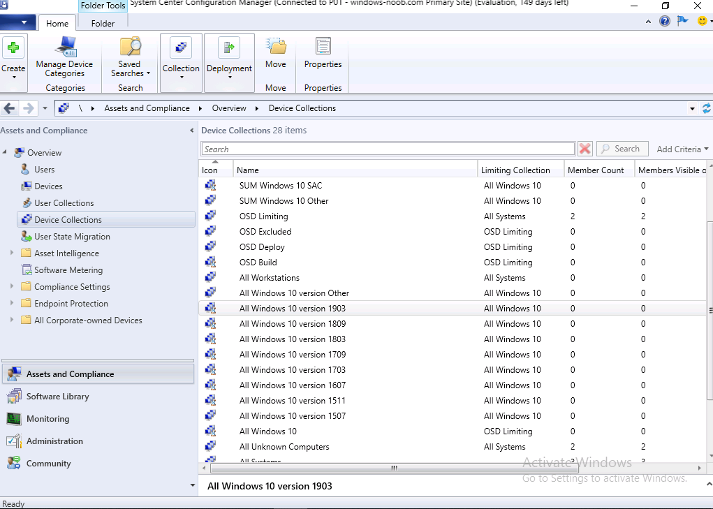Select the OSD Excluded collection

(x=453, y=231)
